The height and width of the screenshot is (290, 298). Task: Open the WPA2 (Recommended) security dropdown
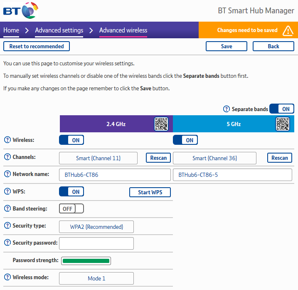coord(96,227)
